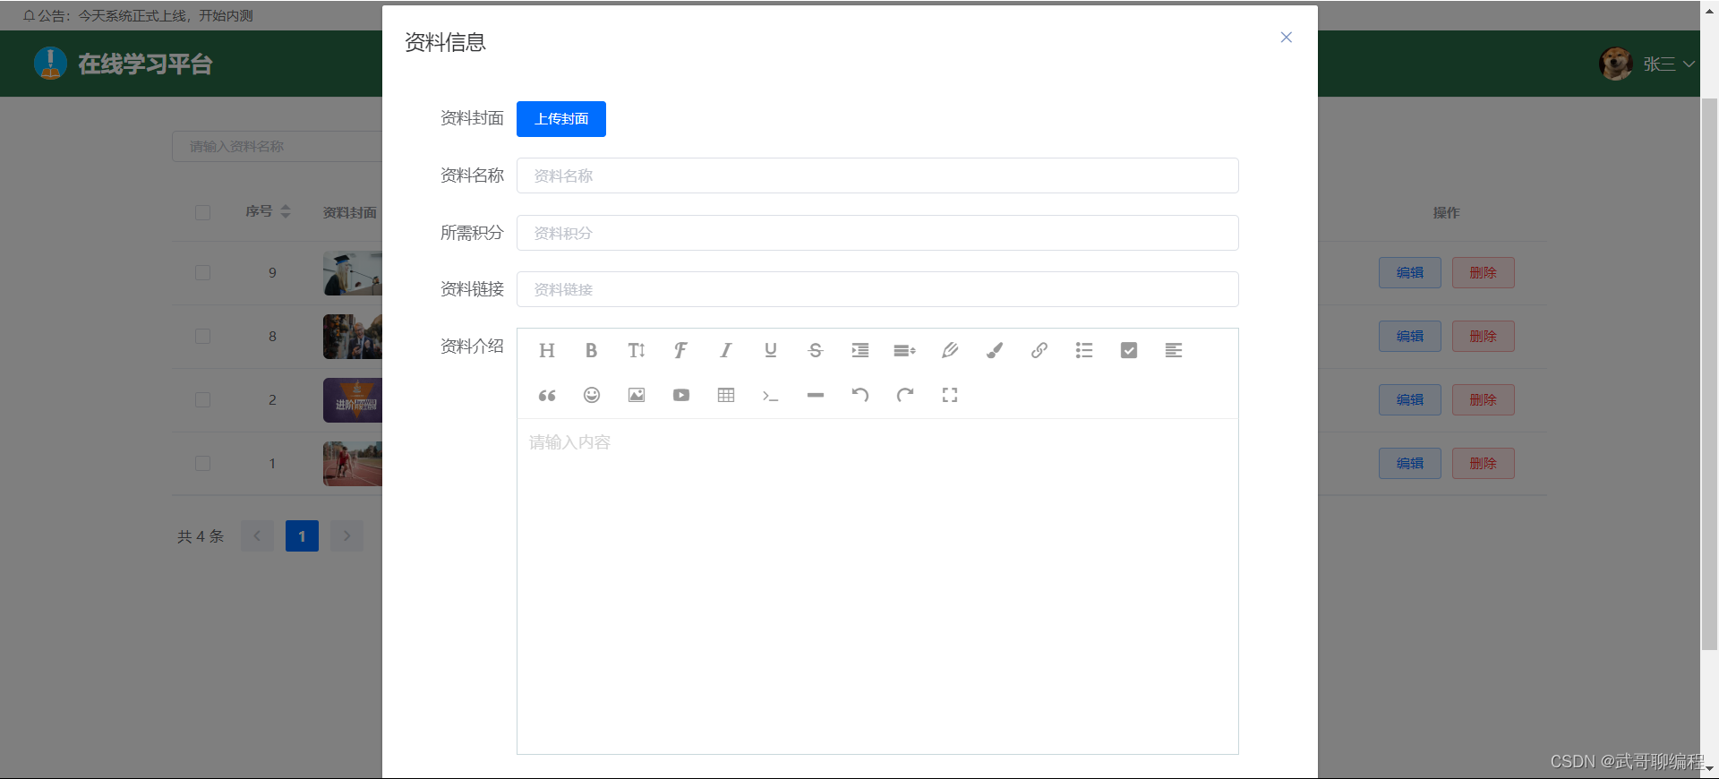Click 编辑 button for row 1

point(1410,464)
